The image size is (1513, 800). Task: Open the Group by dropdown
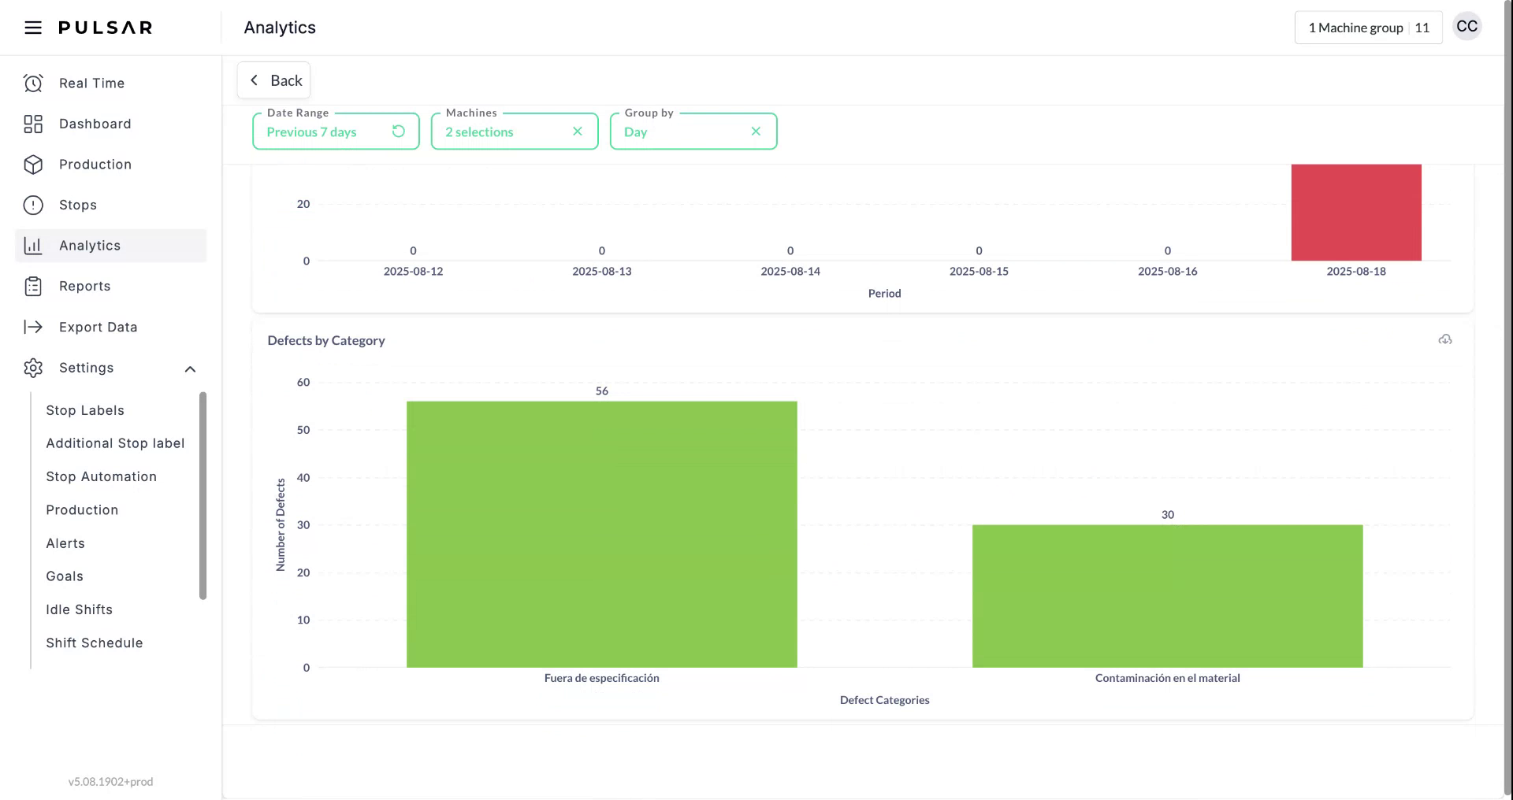point(678,132)
